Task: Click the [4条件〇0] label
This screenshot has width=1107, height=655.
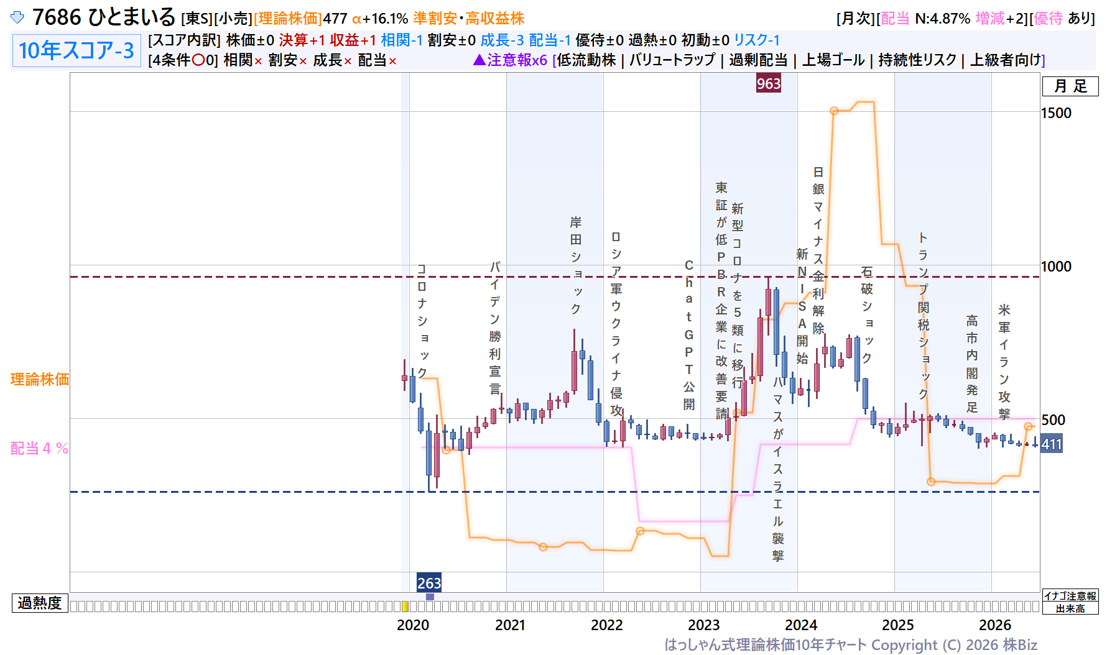Action: tap(183, 60)
